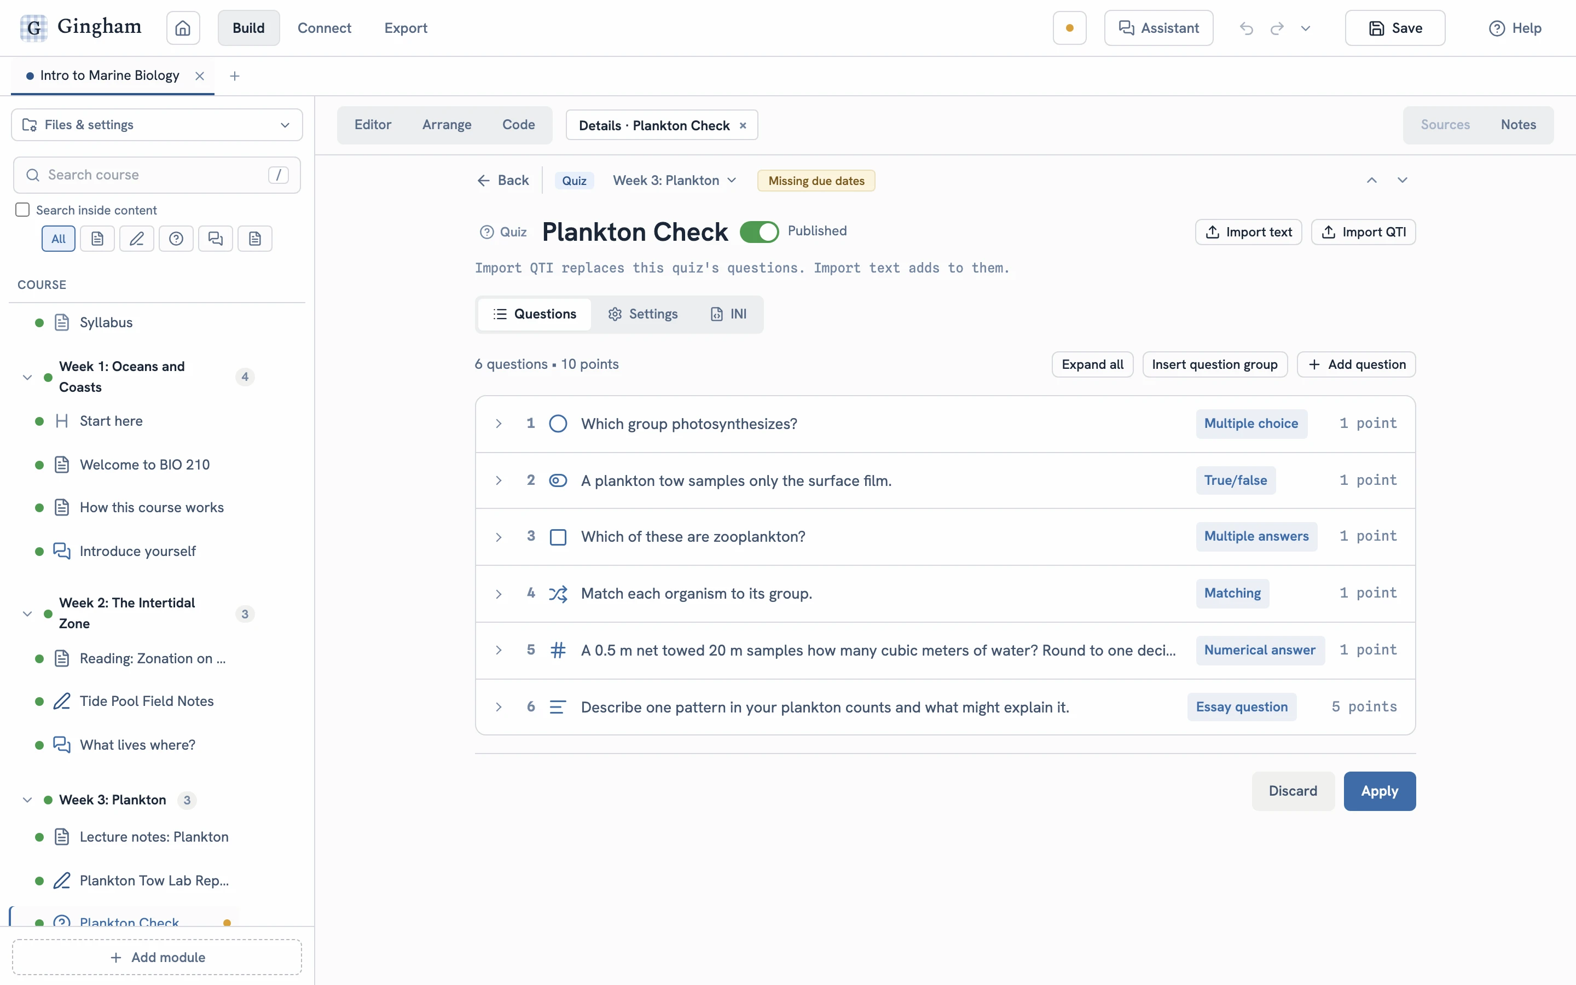1576x985 pixels.
Task: Click the Gingham logo icon
Action: pyautogui.click(x=33, y=28)
